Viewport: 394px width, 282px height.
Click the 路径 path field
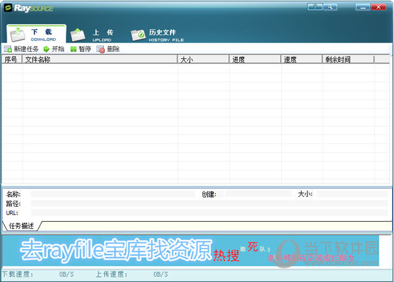click(x=209, y=203)
